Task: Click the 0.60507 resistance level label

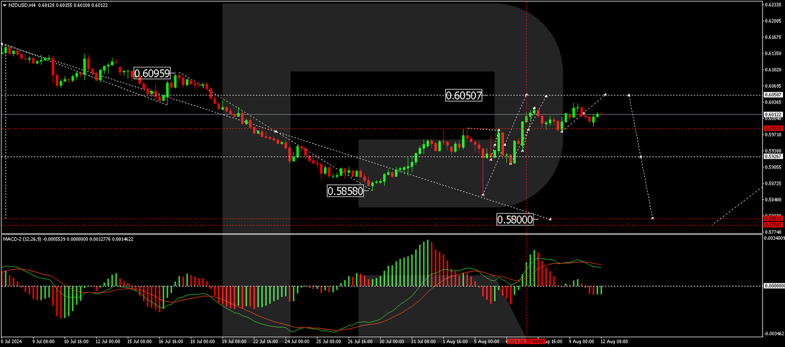Action: click(463, 95)
